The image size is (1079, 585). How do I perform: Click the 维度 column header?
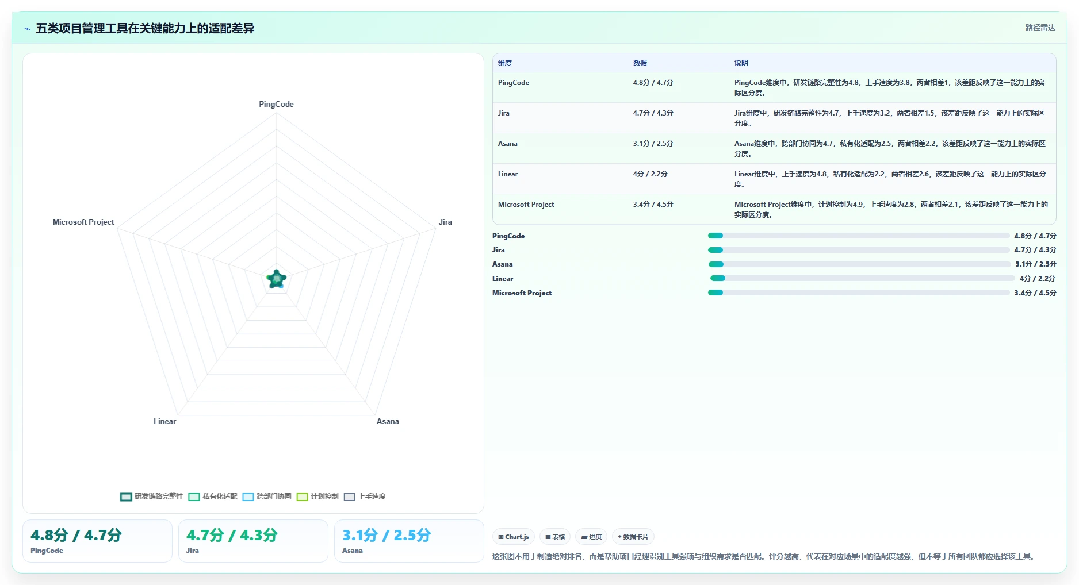tap(505, 63)
